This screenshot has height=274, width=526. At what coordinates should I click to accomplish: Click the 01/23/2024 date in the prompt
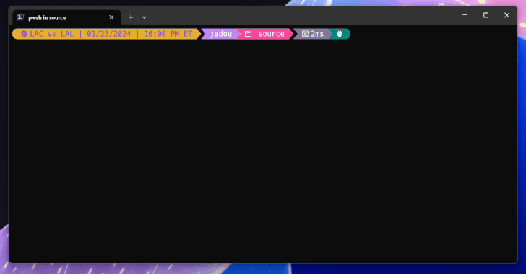pyautogui.click(x=108, y=34)
